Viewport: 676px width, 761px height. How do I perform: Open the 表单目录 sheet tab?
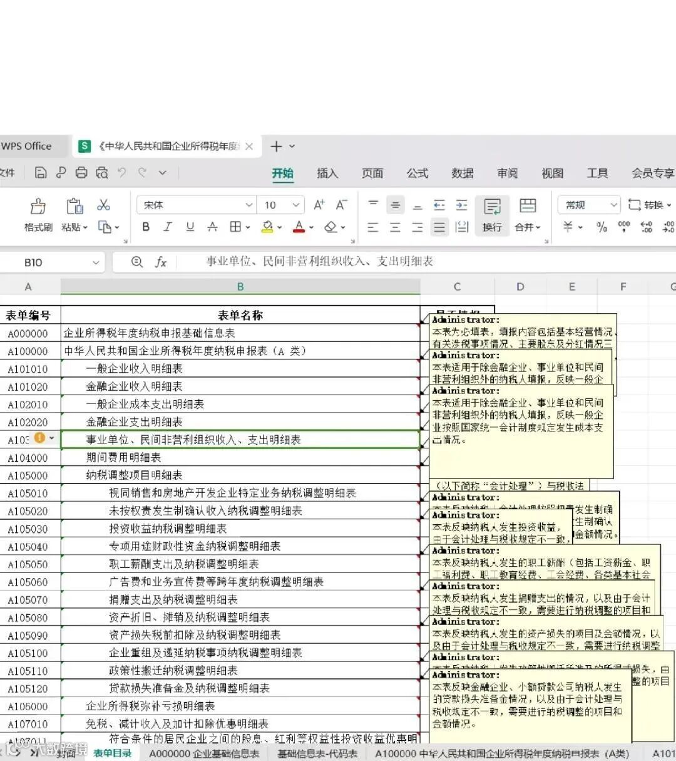(112, 753)
